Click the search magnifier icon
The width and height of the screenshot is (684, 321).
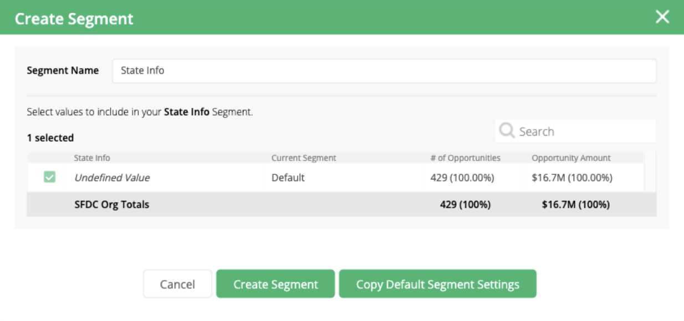pos(507,131)
